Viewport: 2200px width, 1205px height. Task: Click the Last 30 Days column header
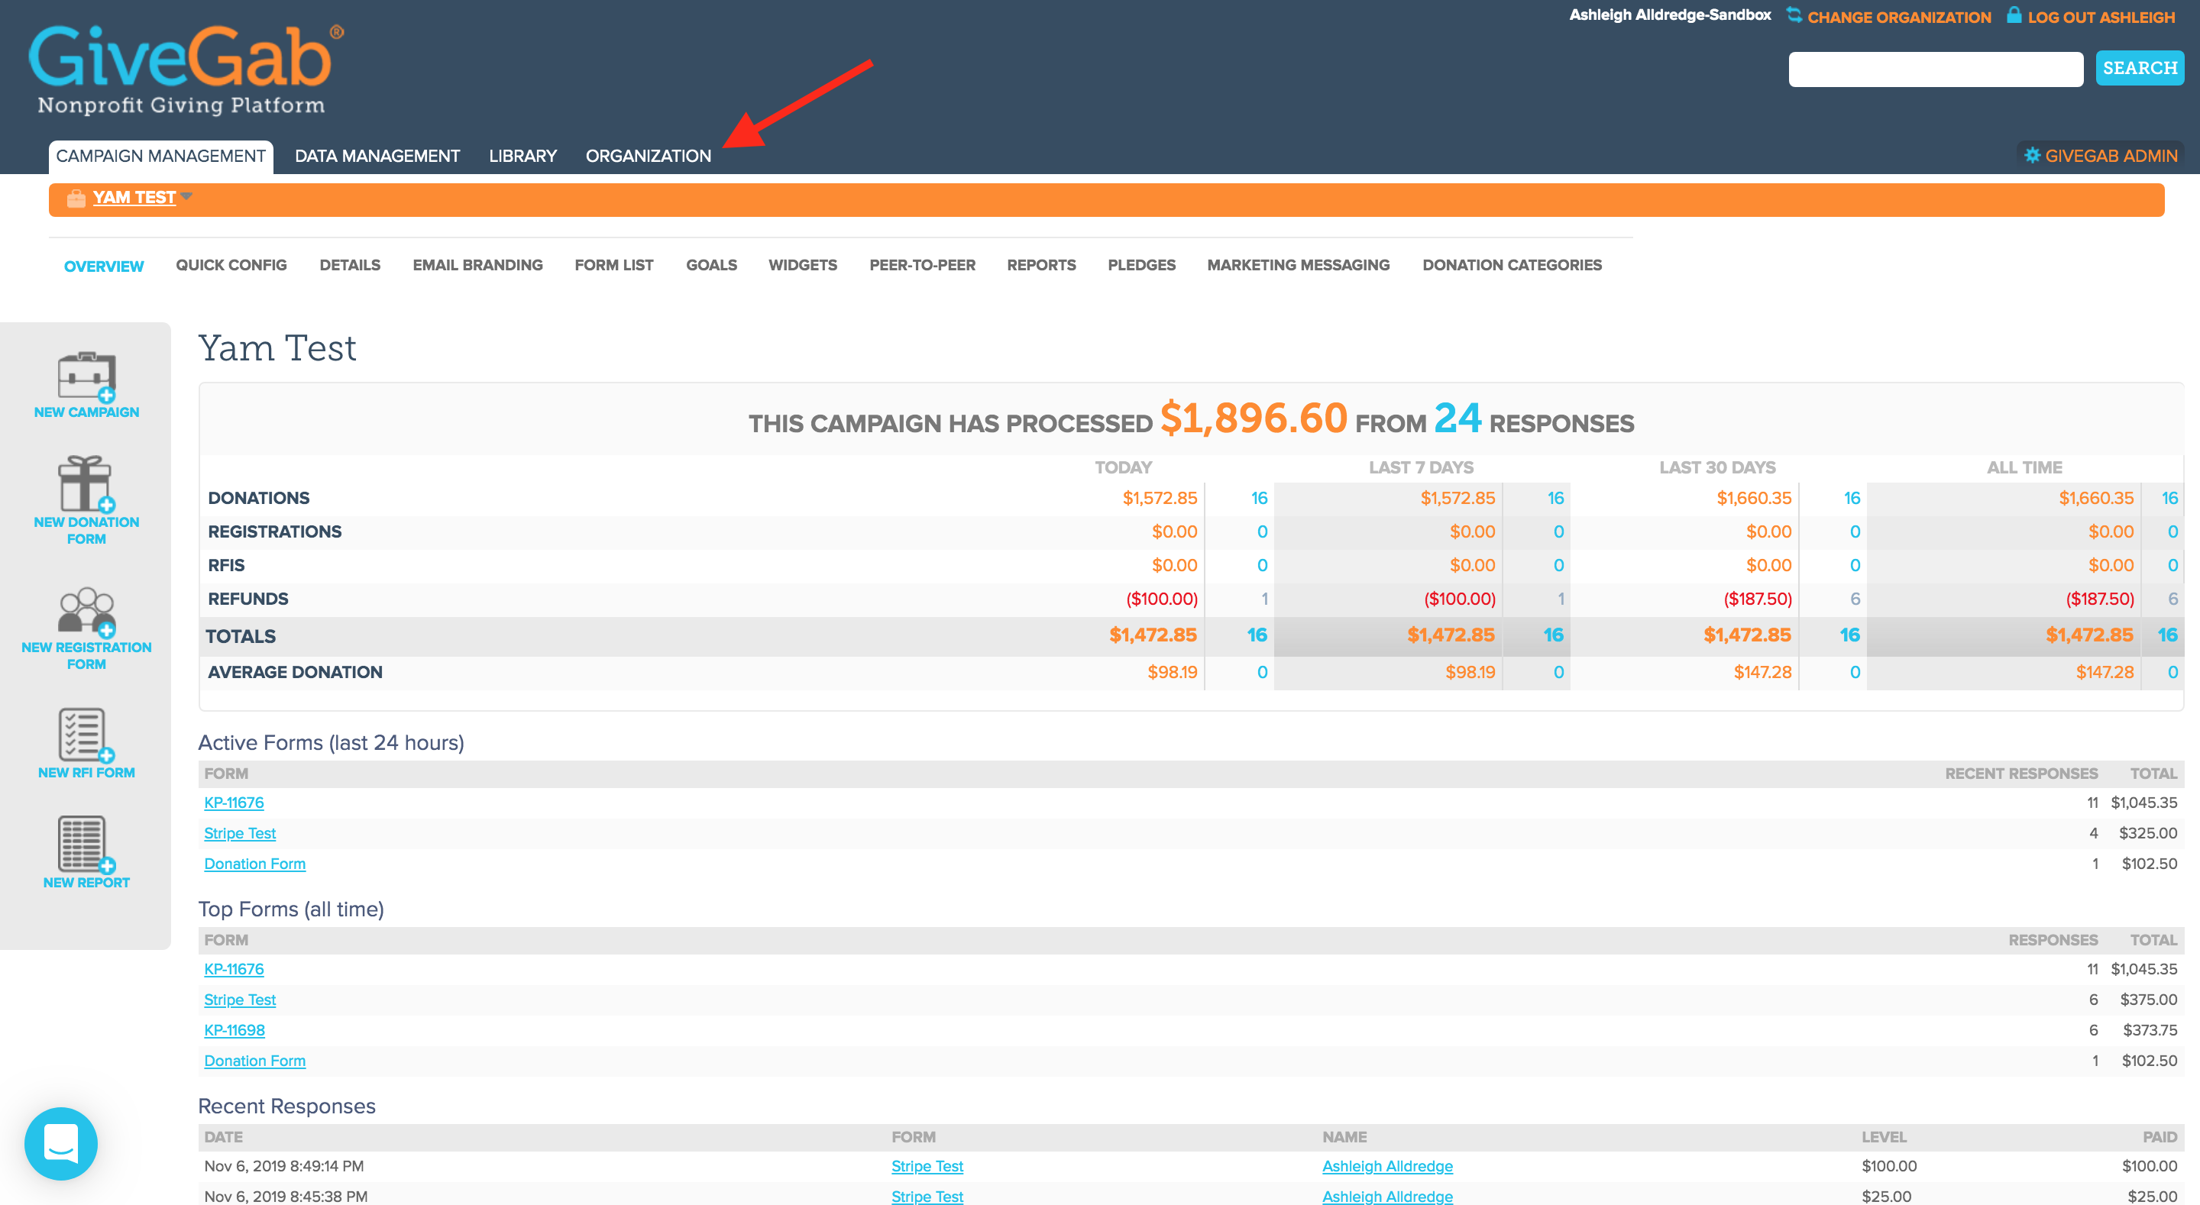[1717, 468]
